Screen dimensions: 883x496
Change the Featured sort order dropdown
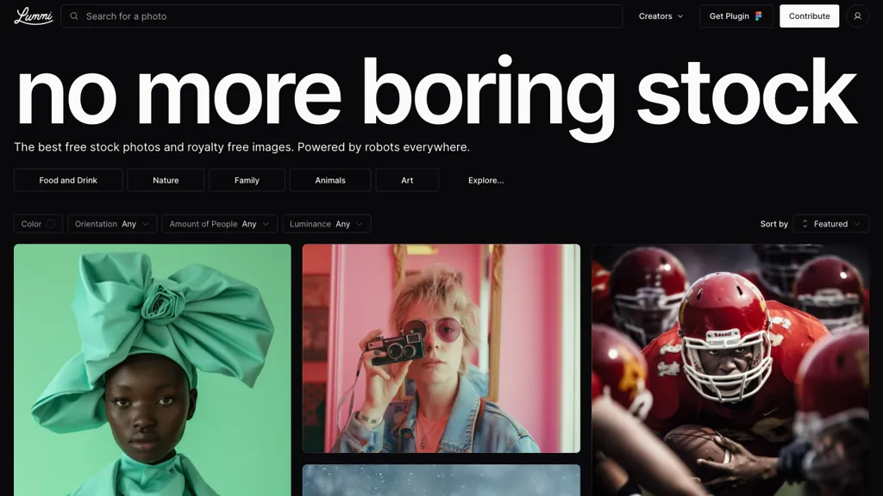click(831, 224)
